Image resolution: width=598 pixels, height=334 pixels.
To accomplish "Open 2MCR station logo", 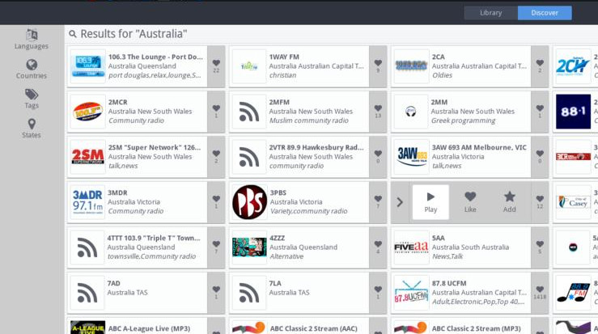I will pyautogui.click(x=87, y=112).
